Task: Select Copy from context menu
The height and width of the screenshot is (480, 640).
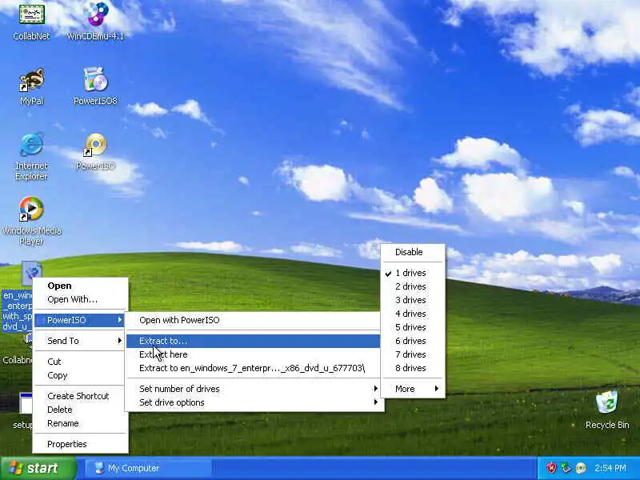Action: tap(81, 375)
